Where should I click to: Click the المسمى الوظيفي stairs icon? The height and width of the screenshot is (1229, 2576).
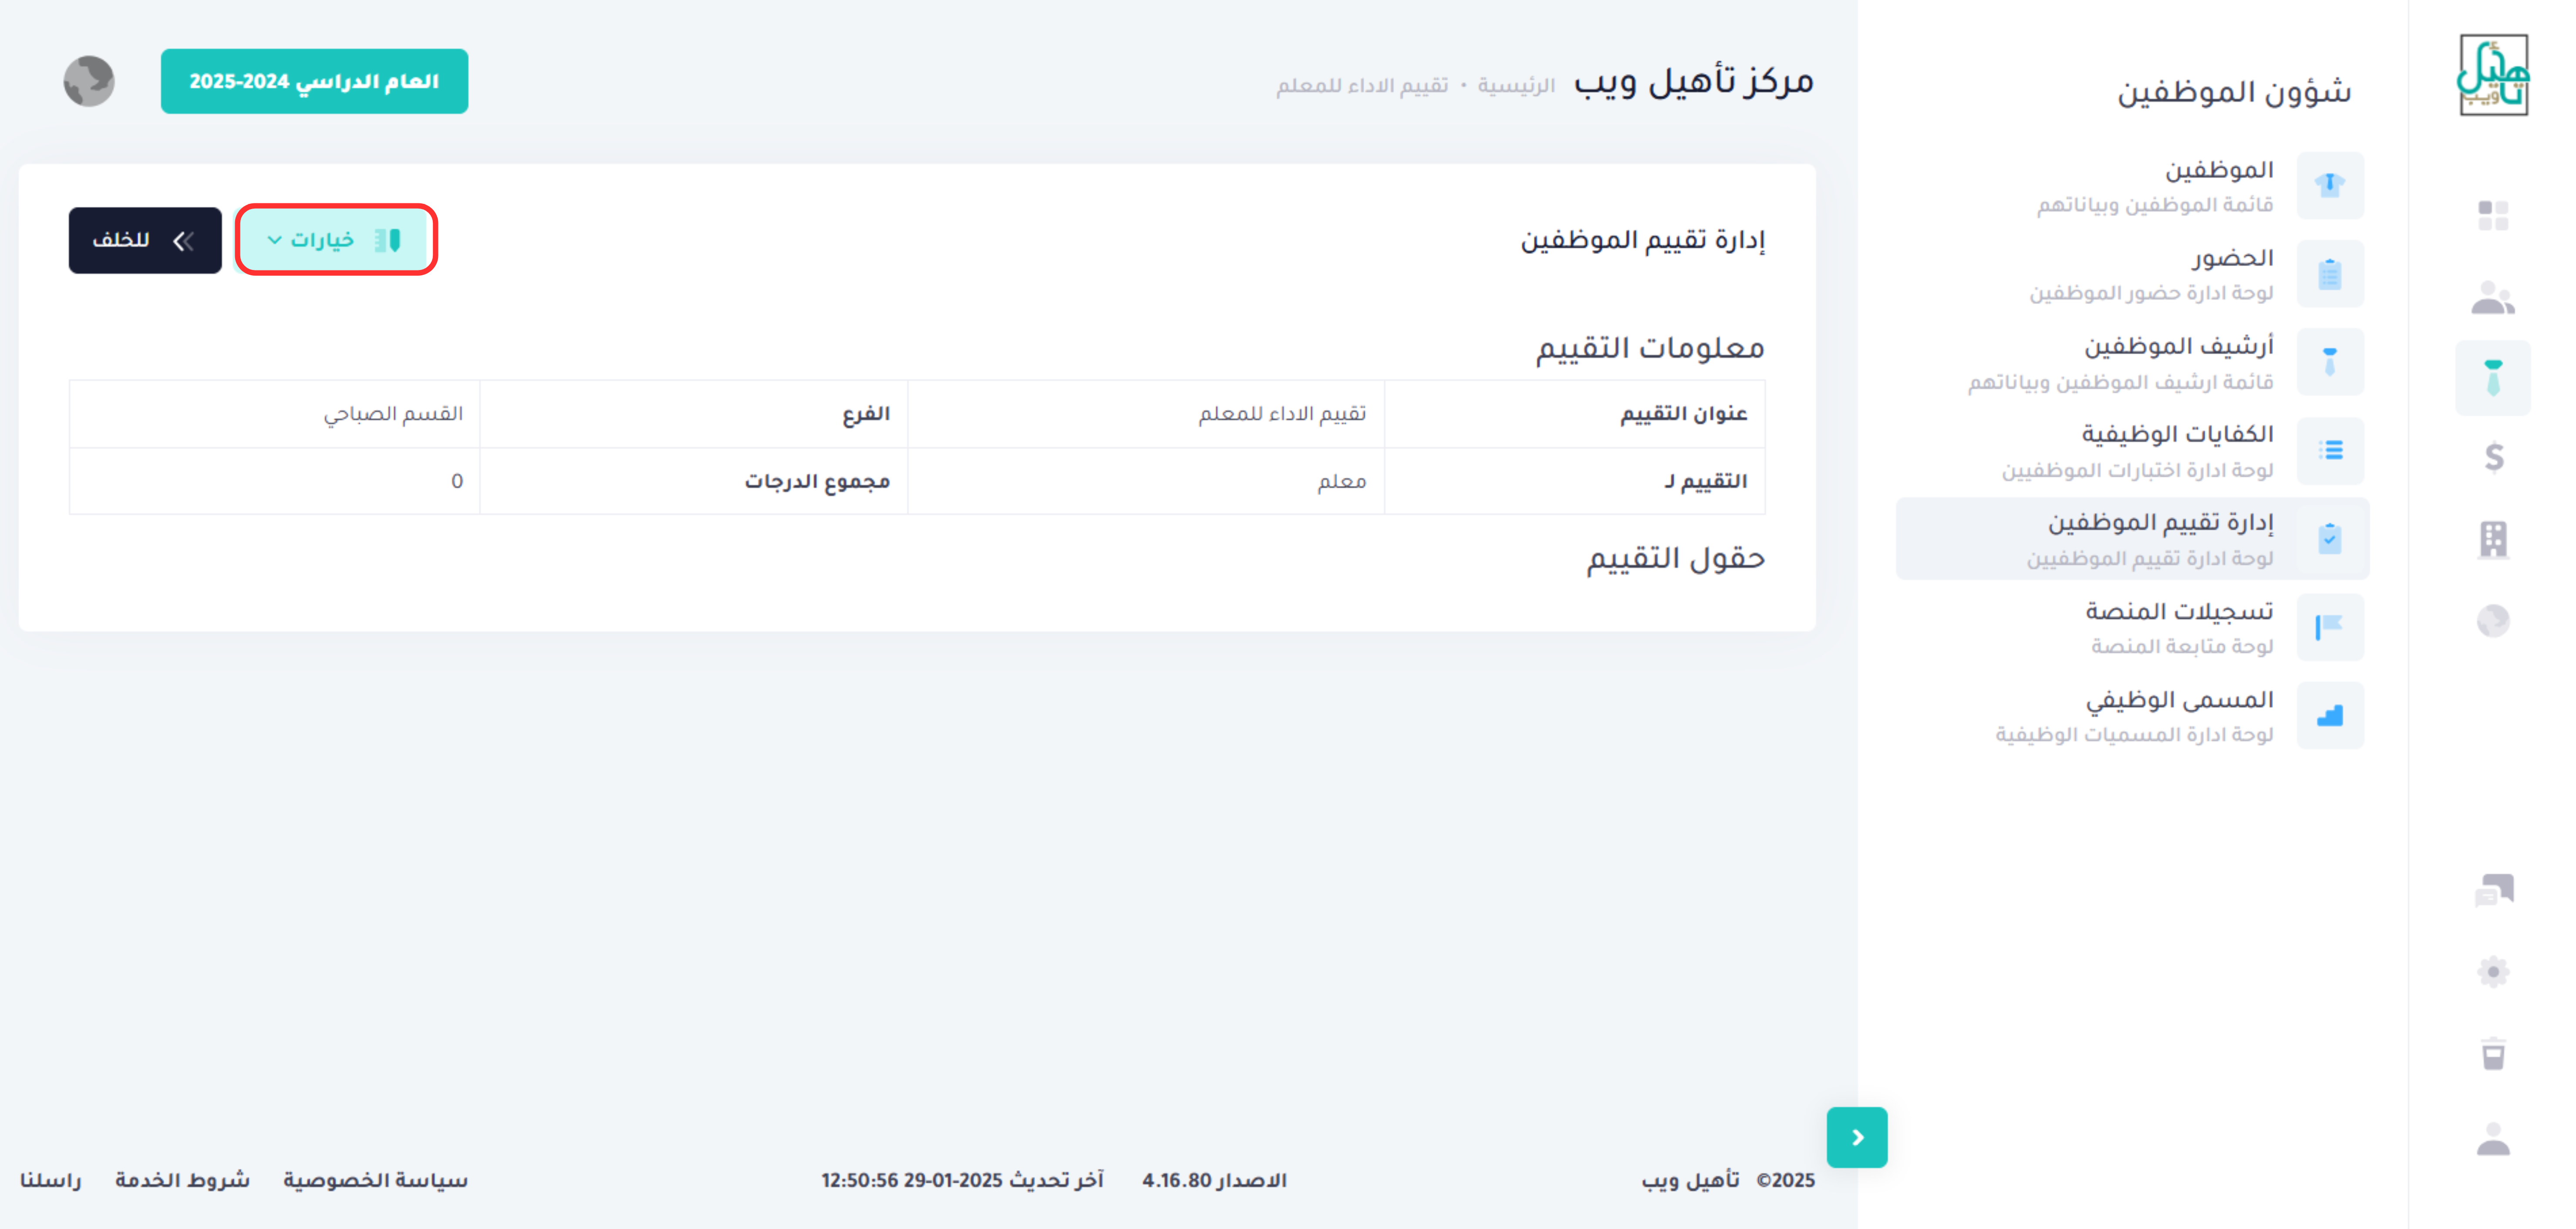click(x=2330, y=715)
